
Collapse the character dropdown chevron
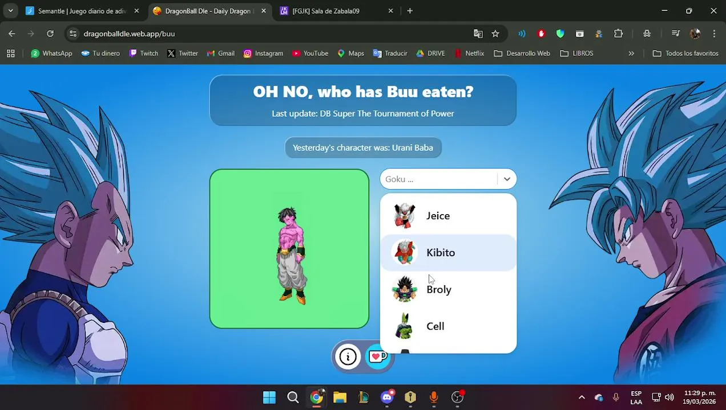(x=507, y=179)
